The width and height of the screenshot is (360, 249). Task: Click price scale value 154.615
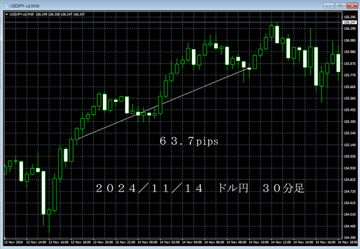pos(350,203)
